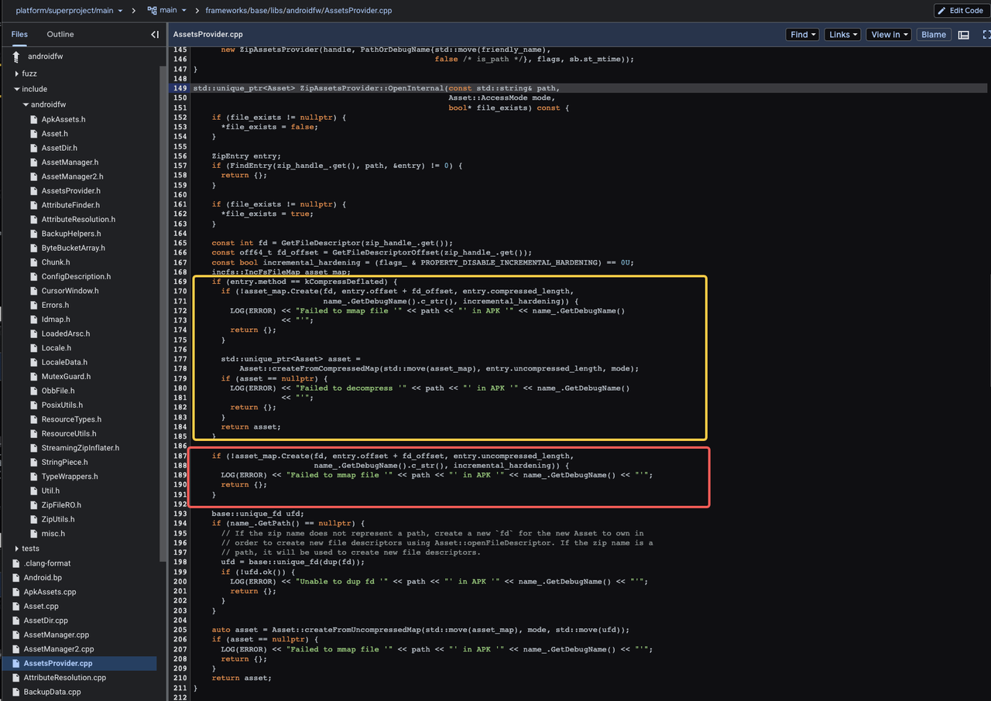The height and width of the screenshot is (701, 991).
Task: Click the file icon beside StreamingZipInflater.h
Action: (34, 448)
